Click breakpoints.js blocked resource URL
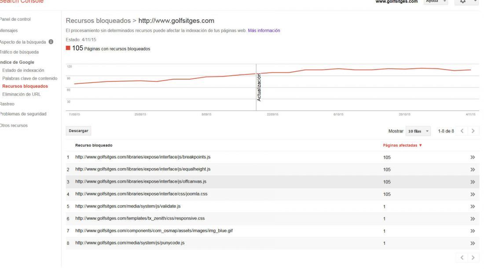This screenshot has width=484, height=269. (x=143, y=157)
